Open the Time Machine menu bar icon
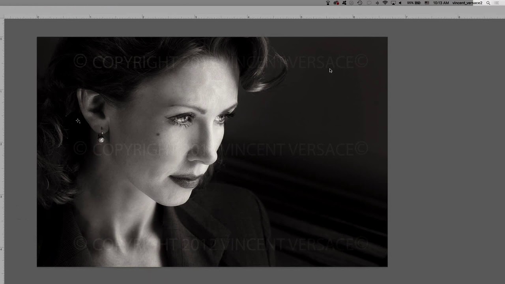This screenshot has width=505, height=284. click(360, 3)
